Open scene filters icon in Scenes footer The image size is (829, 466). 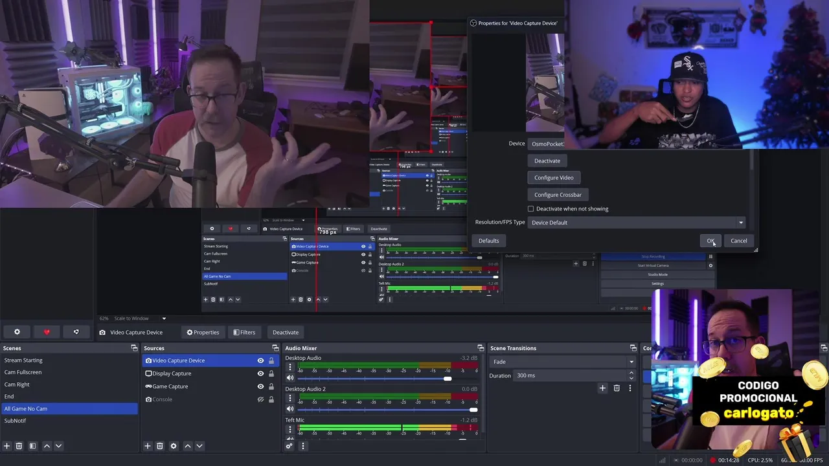pyautogui.click(x=32, y=446)
